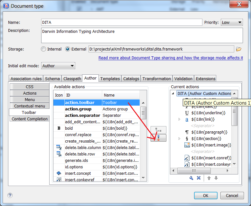
Task: Open the Actions side tab
Action: coord(30,93)
